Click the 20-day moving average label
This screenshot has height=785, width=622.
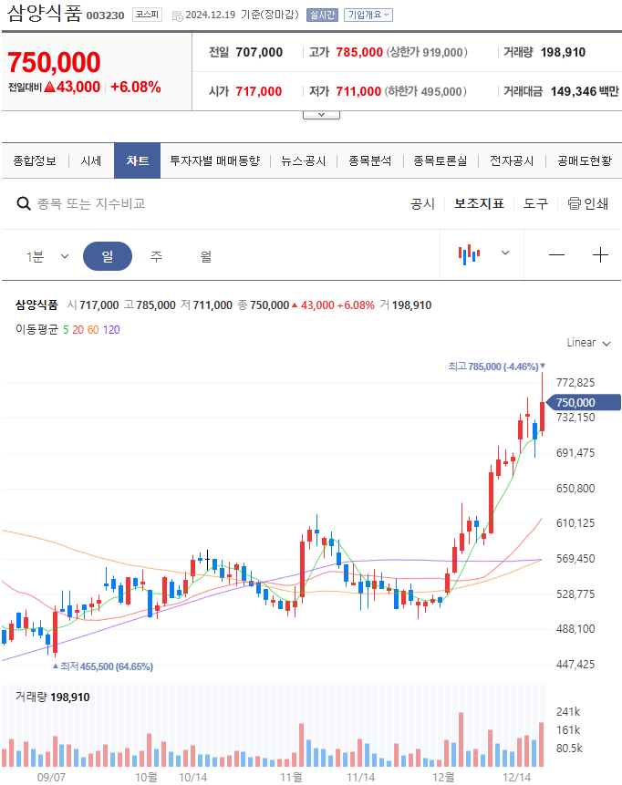tap(78, 330)
